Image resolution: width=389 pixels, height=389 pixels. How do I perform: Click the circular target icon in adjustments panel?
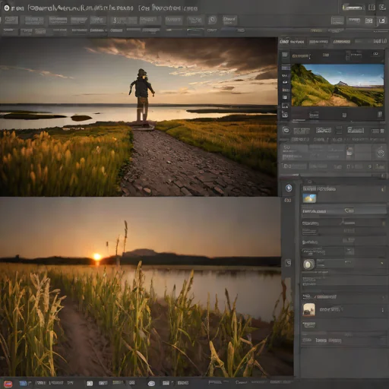pos(381,153)
